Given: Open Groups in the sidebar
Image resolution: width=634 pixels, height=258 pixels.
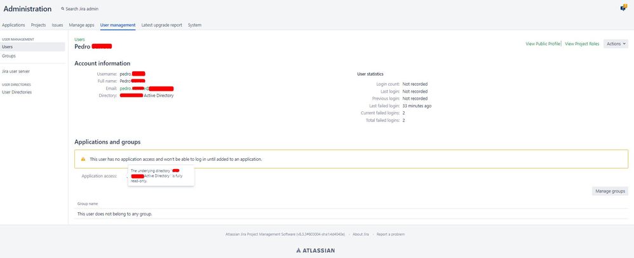Looking at the screenshot, I should coord(9,56).
